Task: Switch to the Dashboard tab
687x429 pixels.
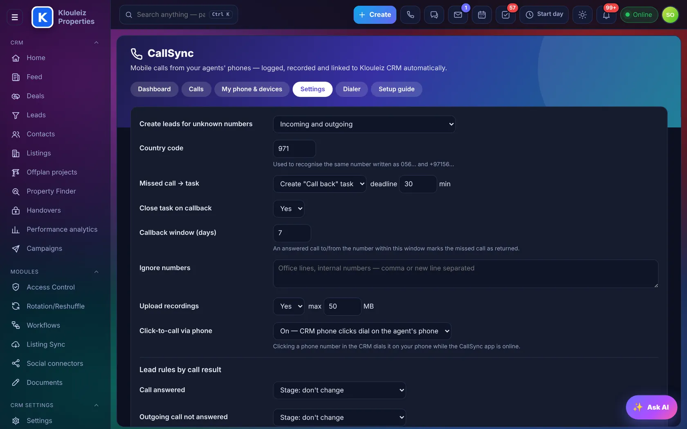Action: (x=154, y=89)
